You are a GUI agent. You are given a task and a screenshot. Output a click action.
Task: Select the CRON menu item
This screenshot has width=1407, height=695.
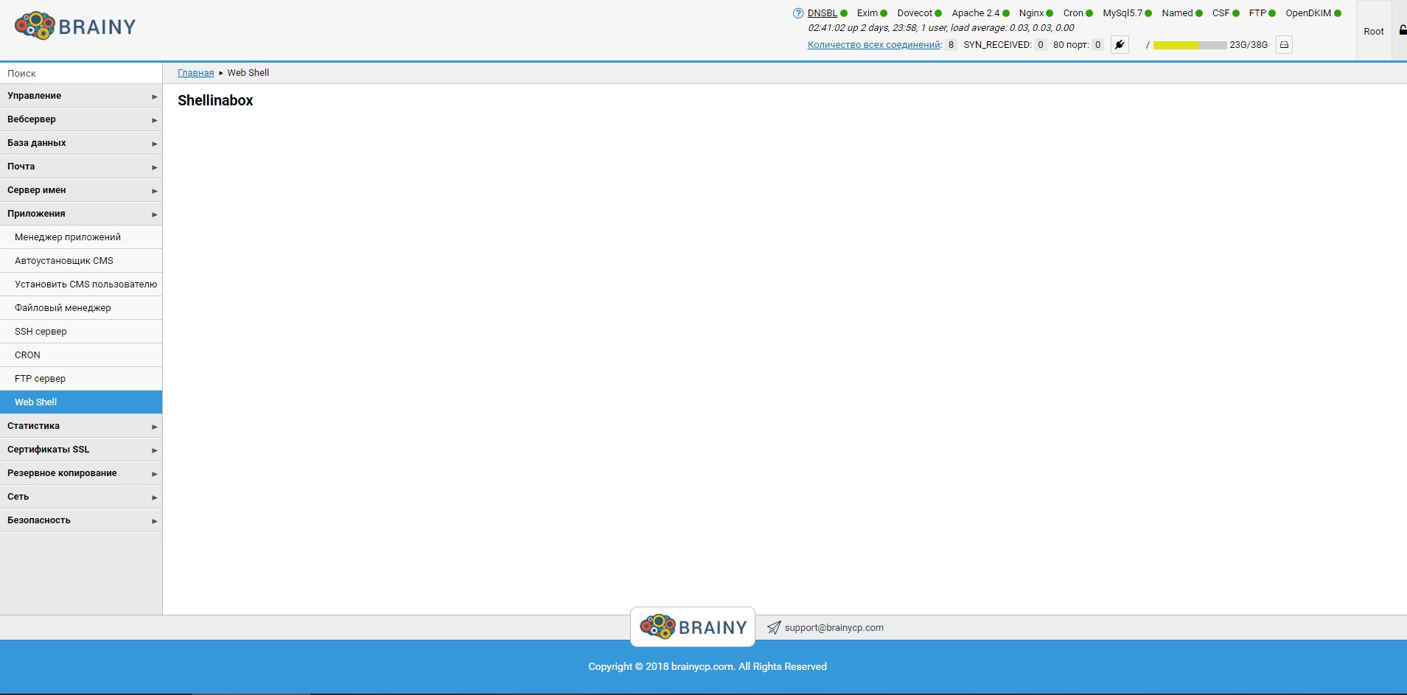point(27,355)
